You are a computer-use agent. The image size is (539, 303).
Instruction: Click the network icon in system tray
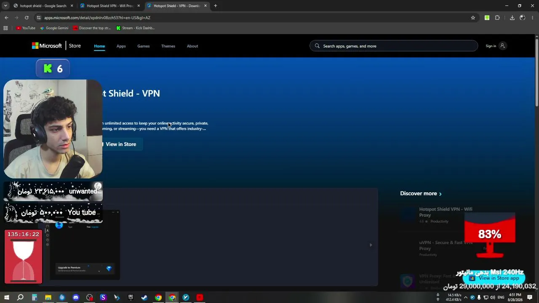coord(486,298)
